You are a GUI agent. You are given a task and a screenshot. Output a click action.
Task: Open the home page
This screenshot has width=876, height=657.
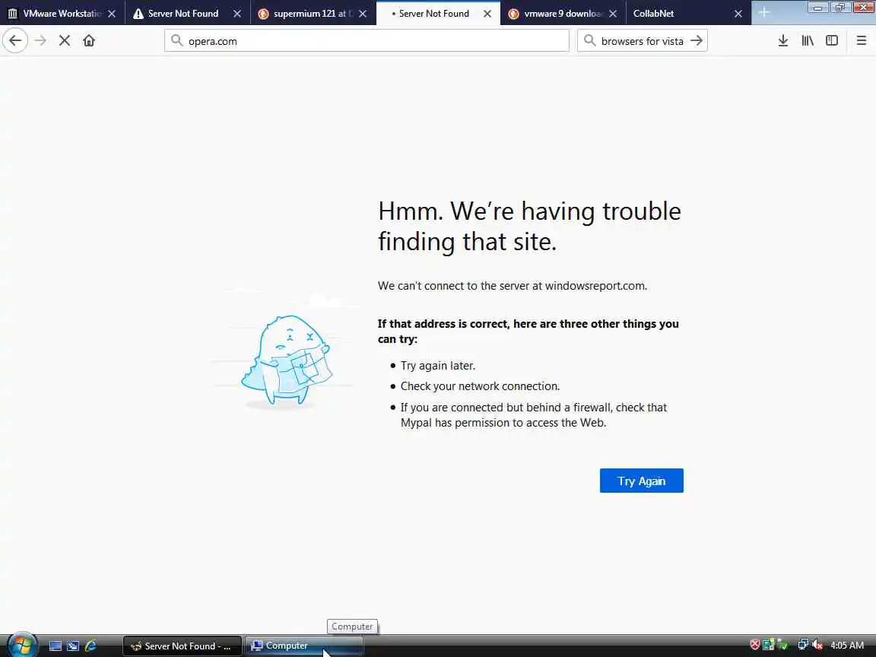coord(89,41)
